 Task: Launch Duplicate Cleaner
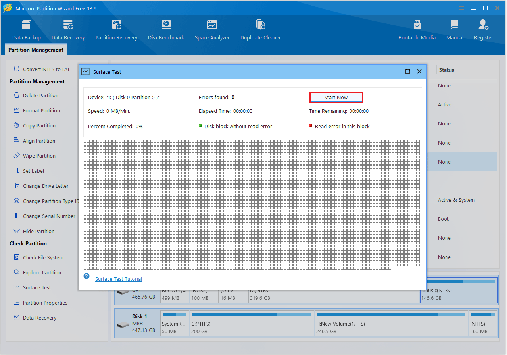pos(261,30)
